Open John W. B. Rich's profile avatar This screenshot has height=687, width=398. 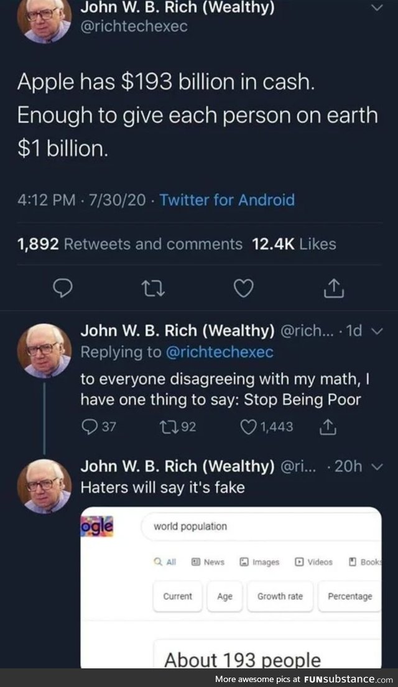43,17
